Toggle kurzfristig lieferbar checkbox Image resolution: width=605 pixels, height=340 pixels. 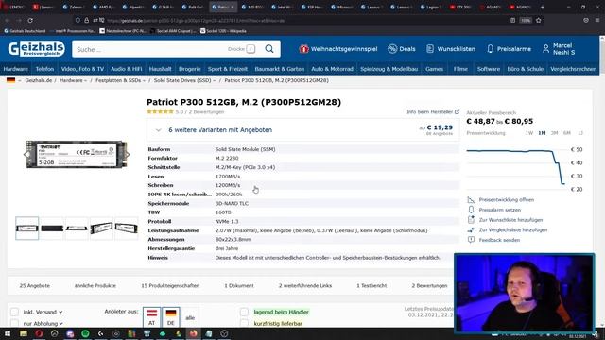244,323
